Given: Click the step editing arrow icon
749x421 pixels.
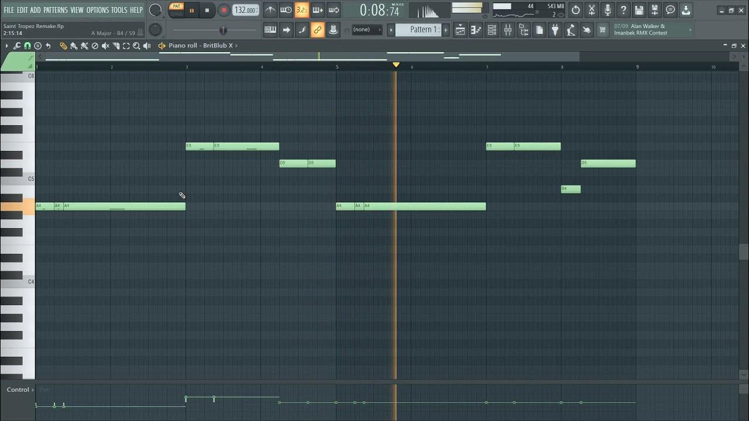Looking at the screenshot, I should point(286,30).
